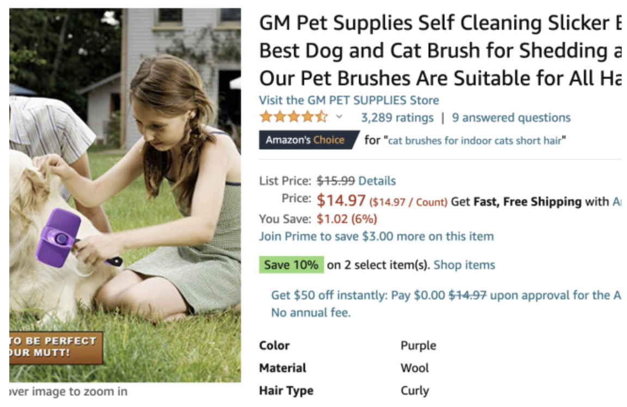Open the 3,289 ratings link
Image resolution: width=627 pixels, height=407 pixels.
(397, 118)
